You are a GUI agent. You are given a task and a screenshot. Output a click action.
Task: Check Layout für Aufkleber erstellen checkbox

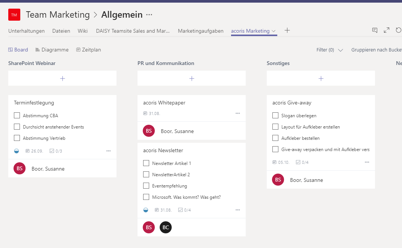275,127
